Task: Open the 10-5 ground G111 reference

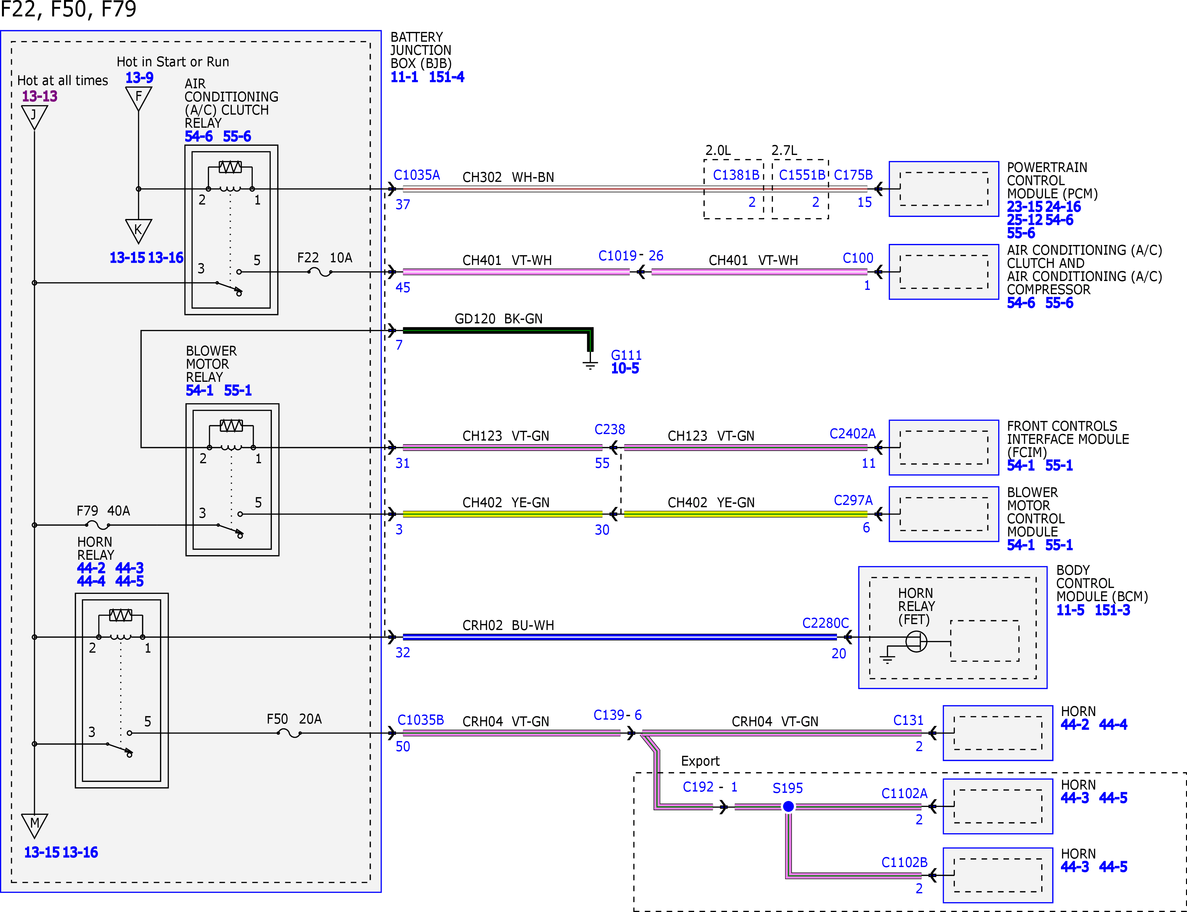Action: point(625,369)
